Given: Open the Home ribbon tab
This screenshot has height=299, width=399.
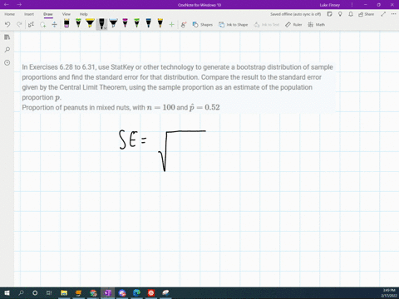Looking at the screenshot, I should click(x=9, y=14).
